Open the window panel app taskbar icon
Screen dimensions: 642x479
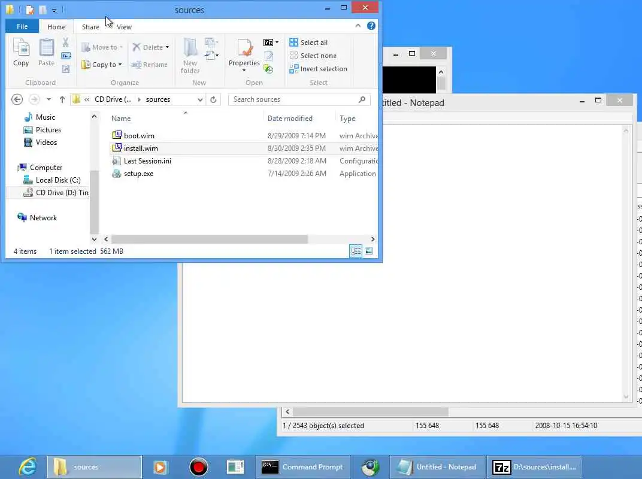235,467
